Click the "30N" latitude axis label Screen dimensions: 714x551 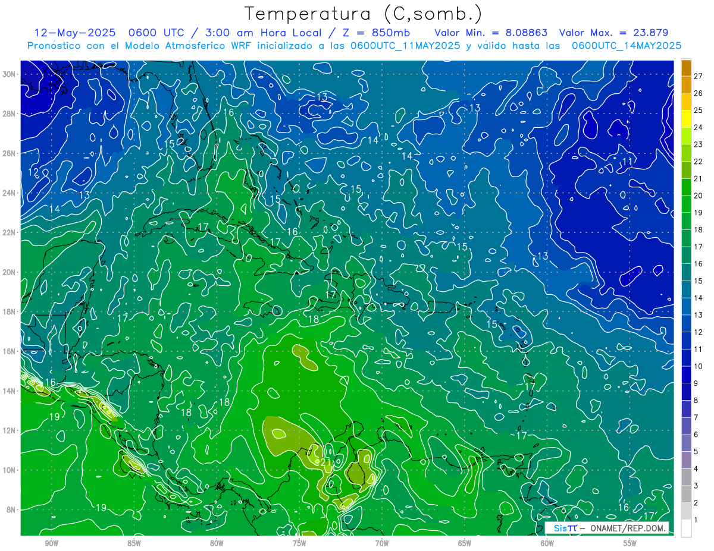click(x=10, y=74)
